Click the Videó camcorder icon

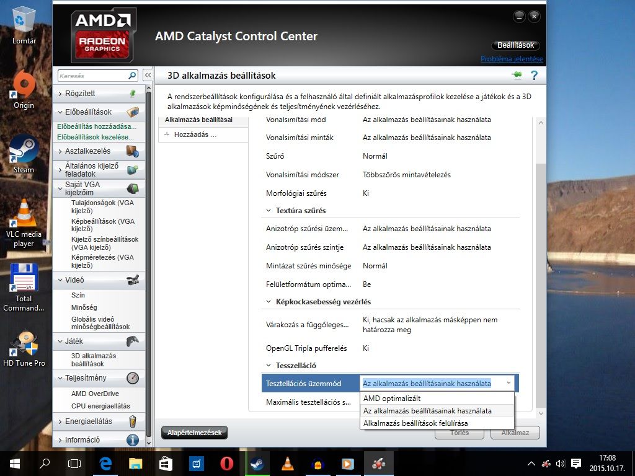[x=133, y=280]
